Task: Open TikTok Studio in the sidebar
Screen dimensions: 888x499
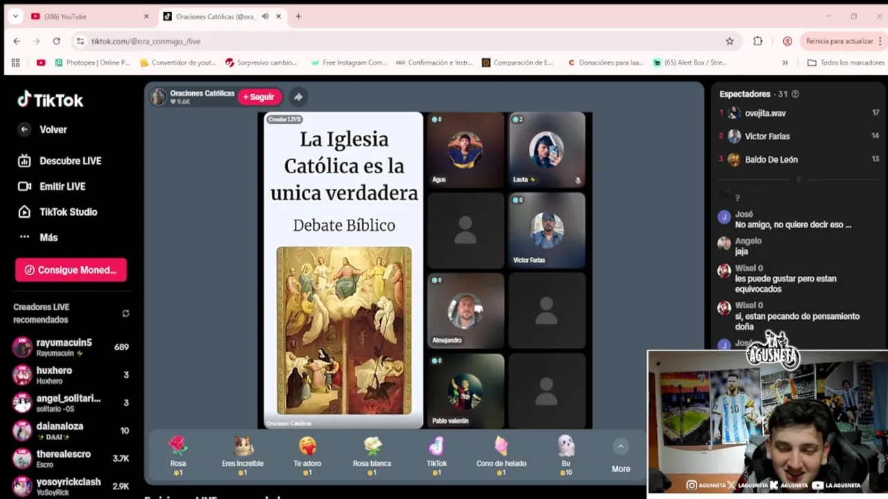Action: (58, 212)
